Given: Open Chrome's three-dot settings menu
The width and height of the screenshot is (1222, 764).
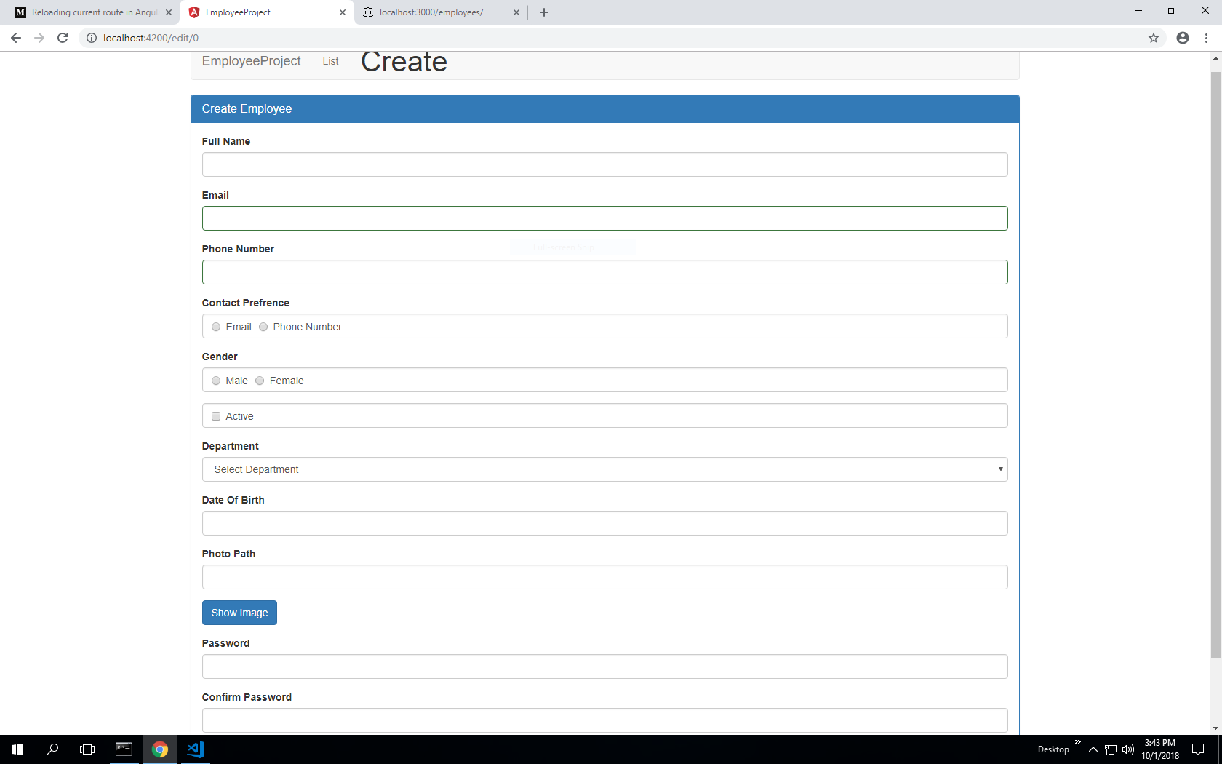Looking at the screenshot, I should pos(1206,38).
